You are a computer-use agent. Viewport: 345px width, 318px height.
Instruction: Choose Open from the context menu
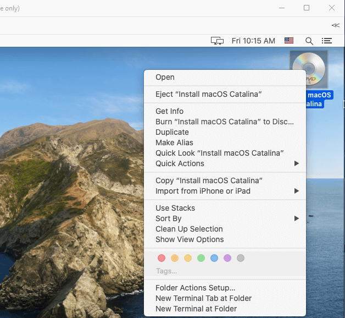[x=225, y=77]
